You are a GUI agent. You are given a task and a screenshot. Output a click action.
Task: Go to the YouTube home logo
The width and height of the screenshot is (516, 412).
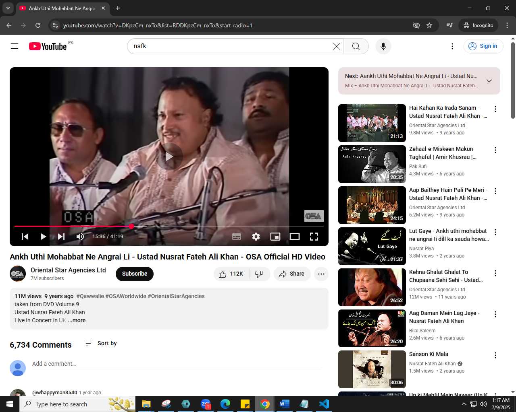tap(48, 46)
